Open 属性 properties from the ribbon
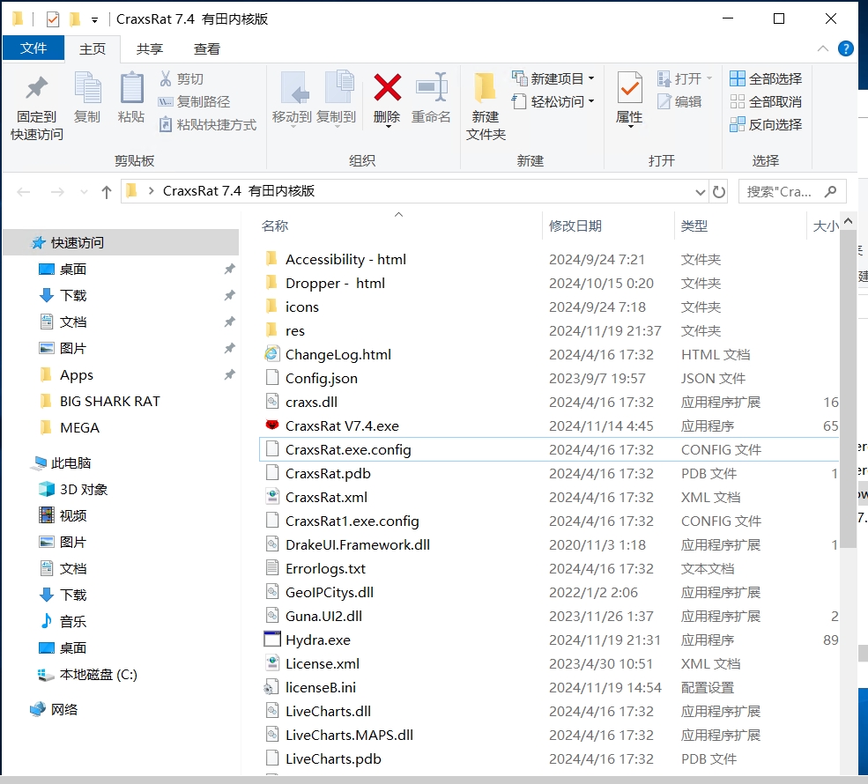Image resolution: width=868 pixels, height=784 pixels. [629, 100]
